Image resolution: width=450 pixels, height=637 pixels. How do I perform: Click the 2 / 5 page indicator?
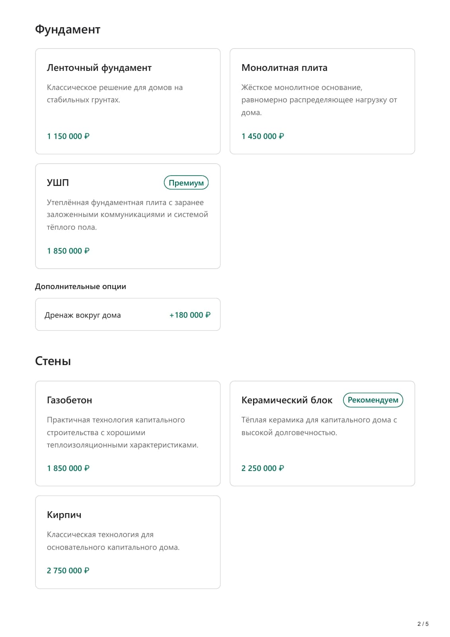[423, 624]
